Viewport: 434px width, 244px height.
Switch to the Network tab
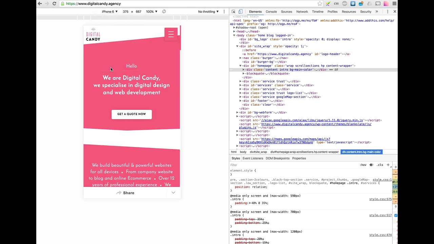click(x=302, y=12)
